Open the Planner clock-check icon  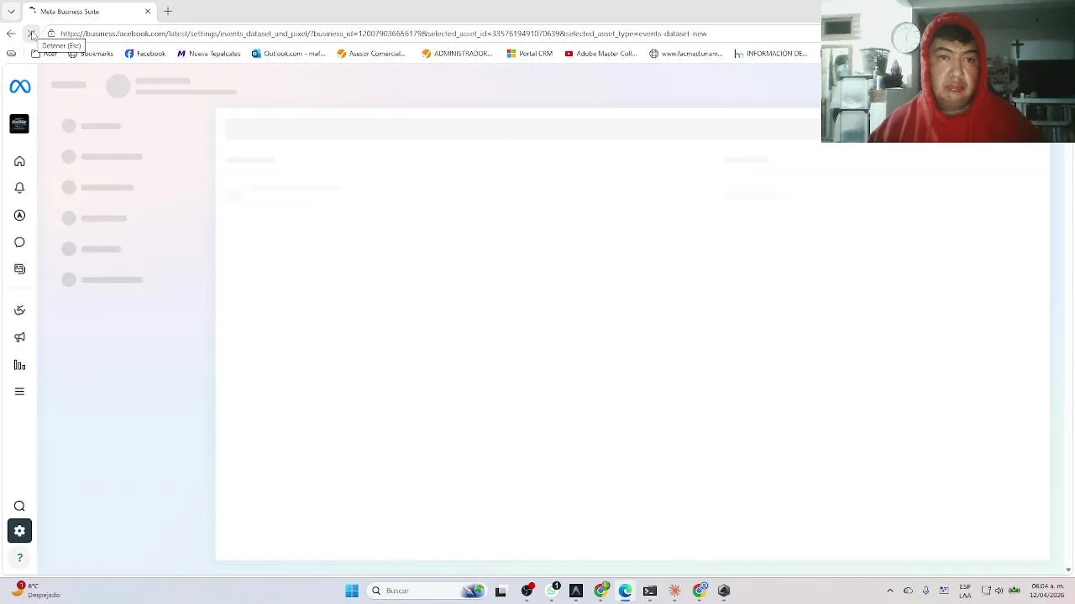pos(19,310)
